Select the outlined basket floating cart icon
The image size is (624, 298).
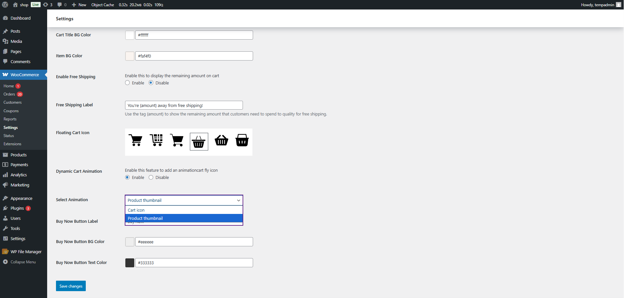pos(199,142)
